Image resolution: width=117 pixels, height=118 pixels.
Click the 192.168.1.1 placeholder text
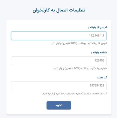pos(97,35)
